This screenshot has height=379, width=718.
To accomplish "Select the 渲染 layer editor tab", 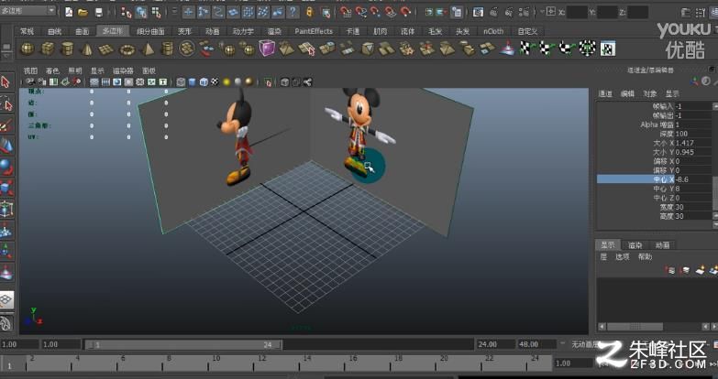I will [x=635, y=245].
